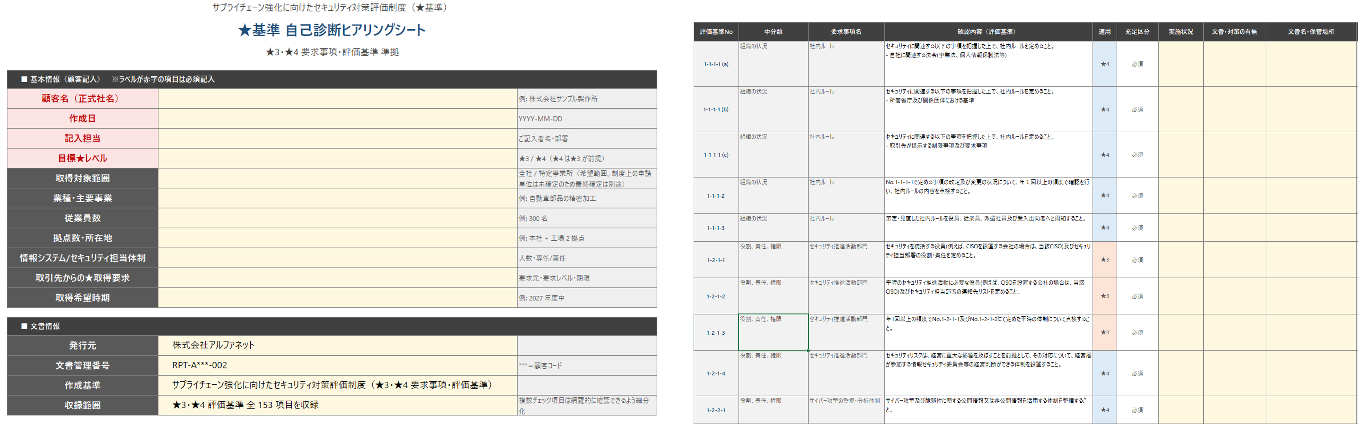Select the 実施状況 column header
This screenshot has height=424, width=1358.
coord(1181,31)
